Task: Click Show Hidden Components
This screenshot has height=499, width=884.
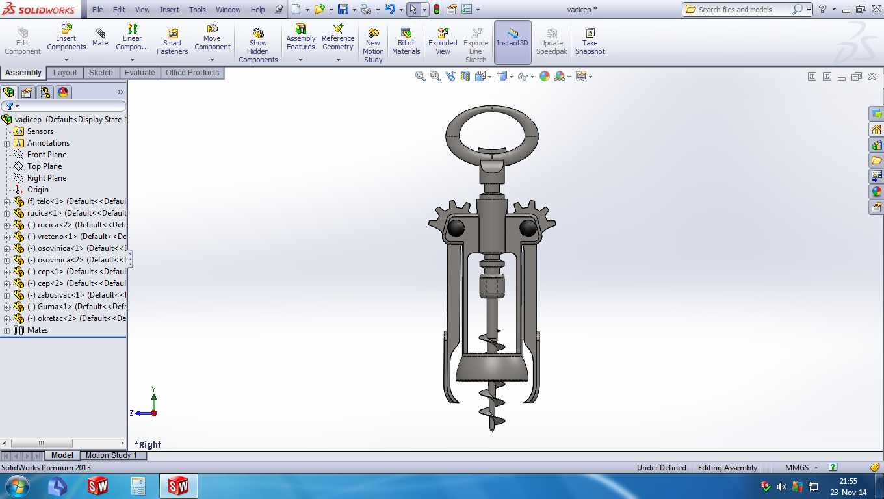Action: coord(258,45)
